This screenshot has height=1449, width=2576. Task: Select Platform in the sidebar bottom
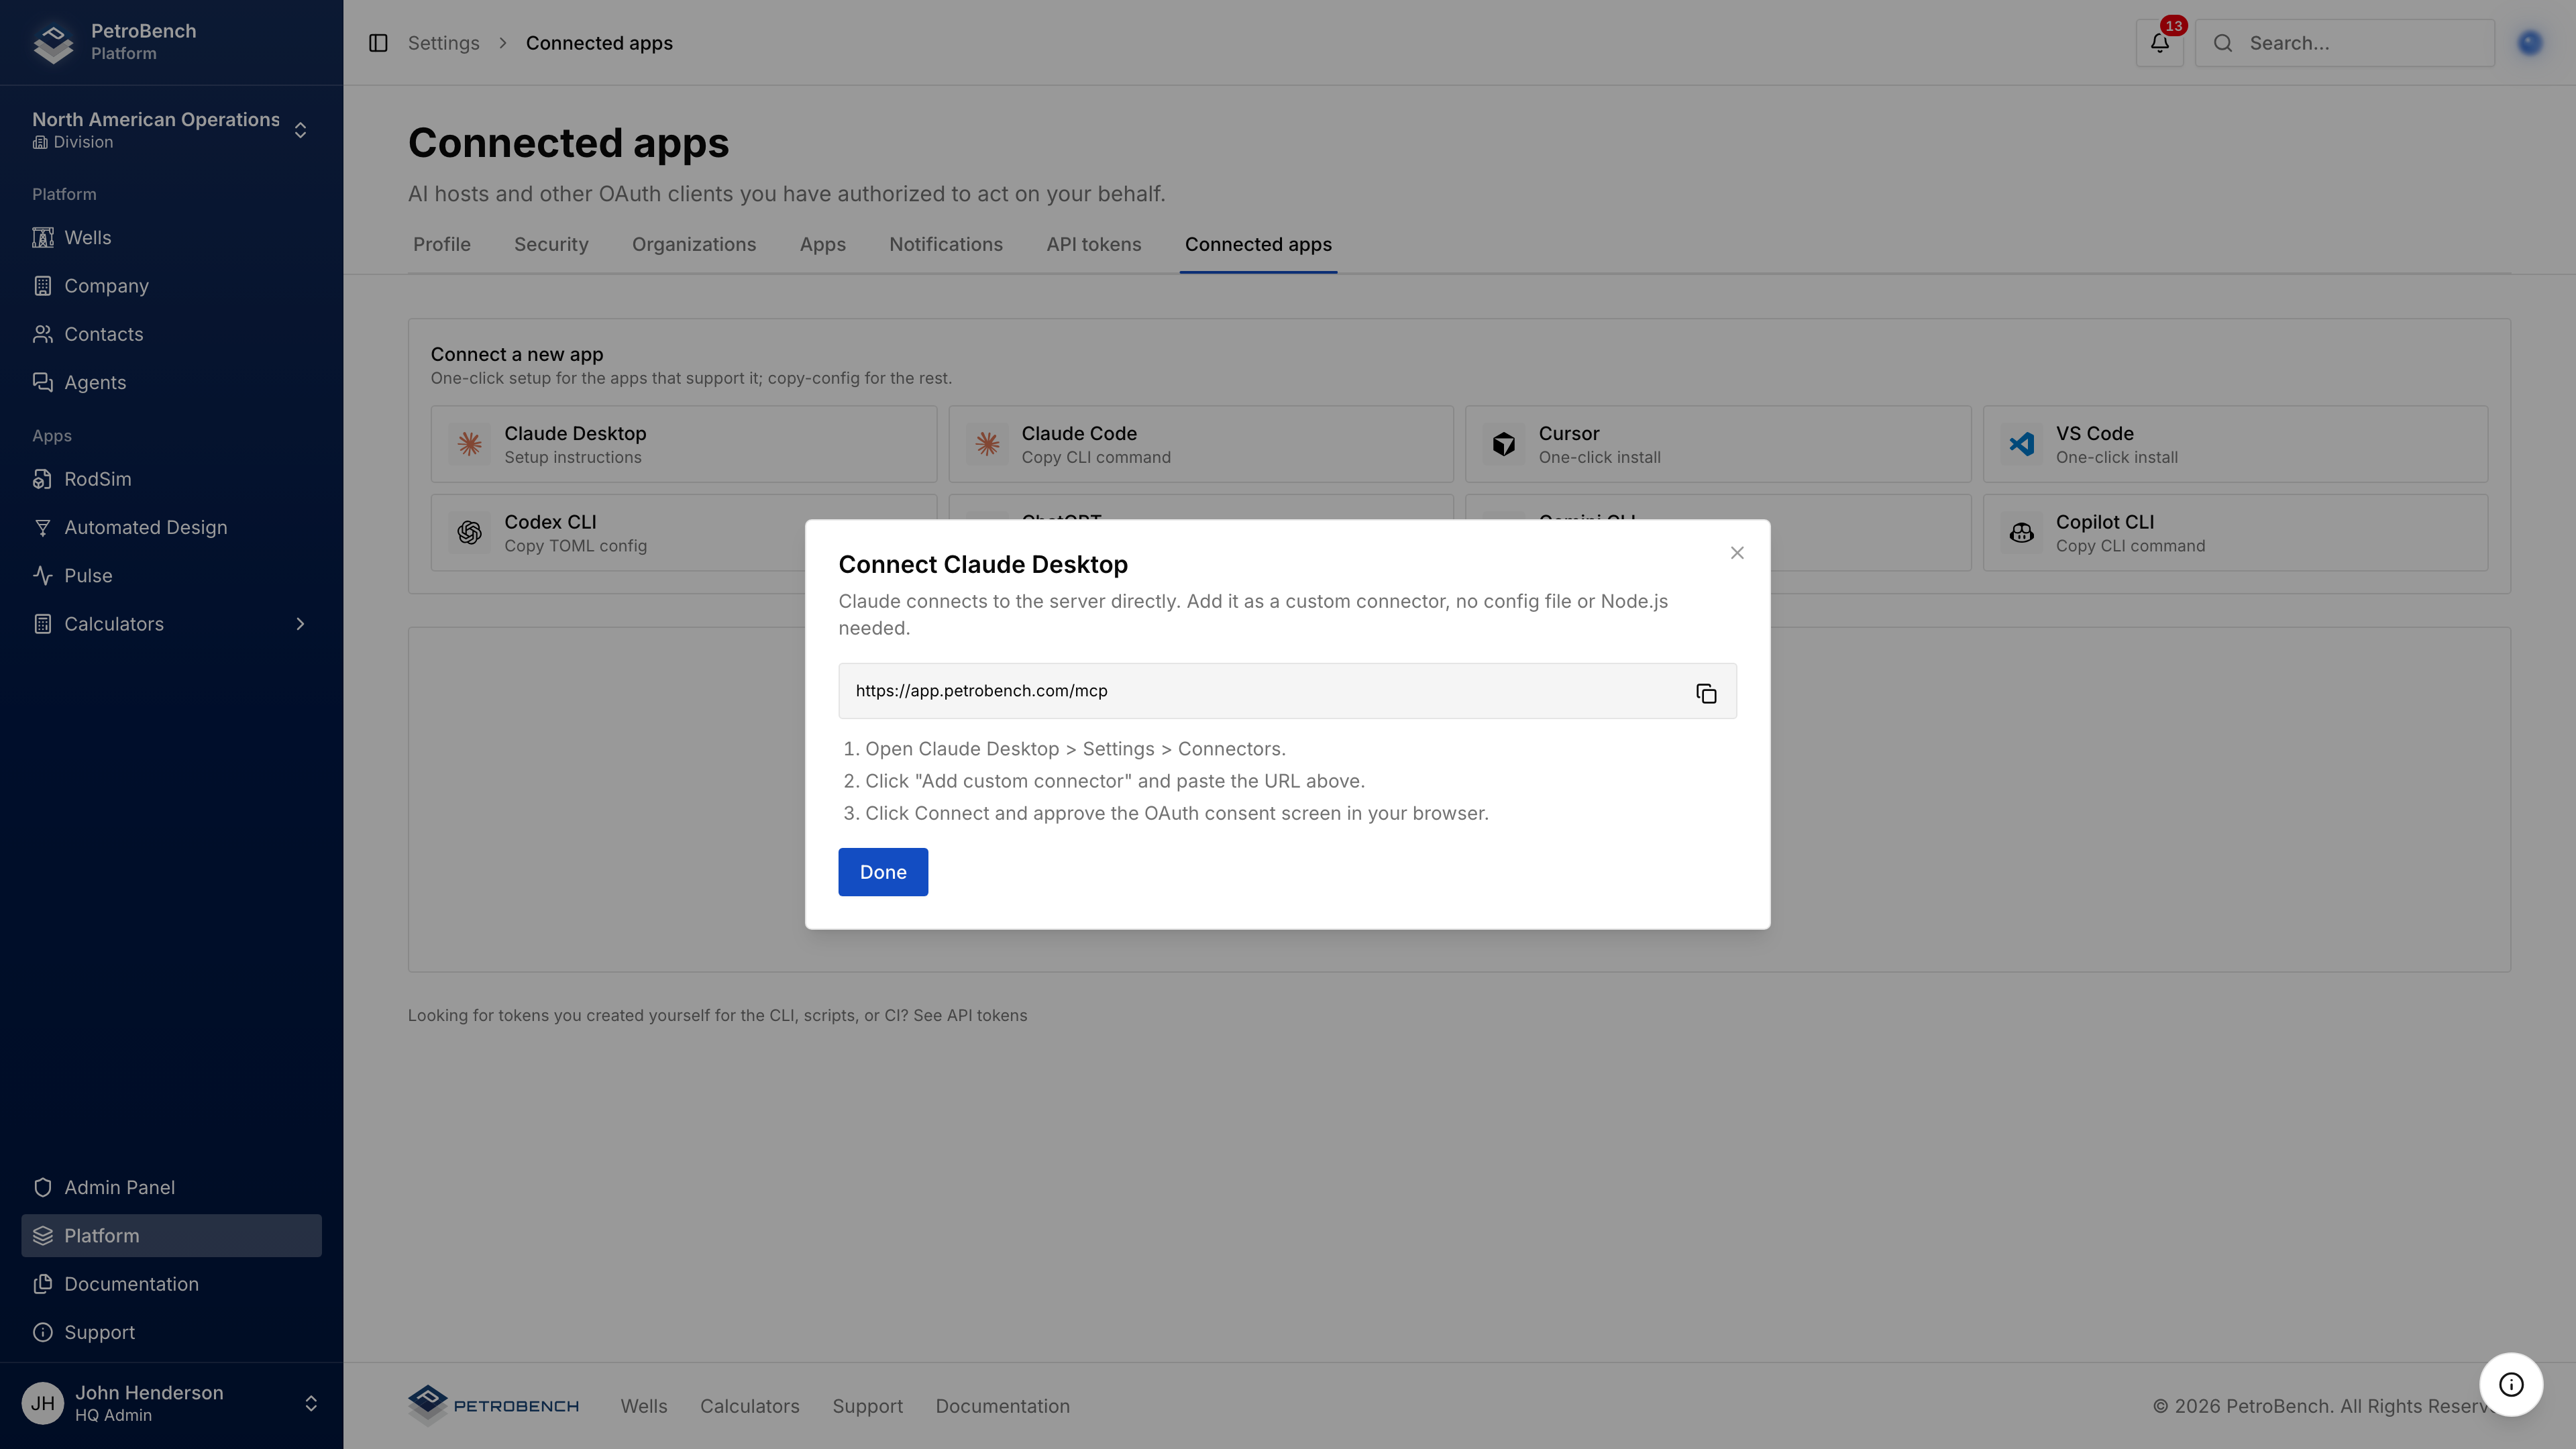[171, 1236]
